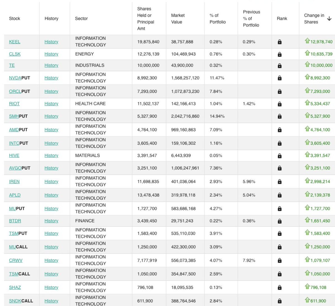Select market value 1,568,257,120
The width and height of the screenshot is (335, 306).
185,78
